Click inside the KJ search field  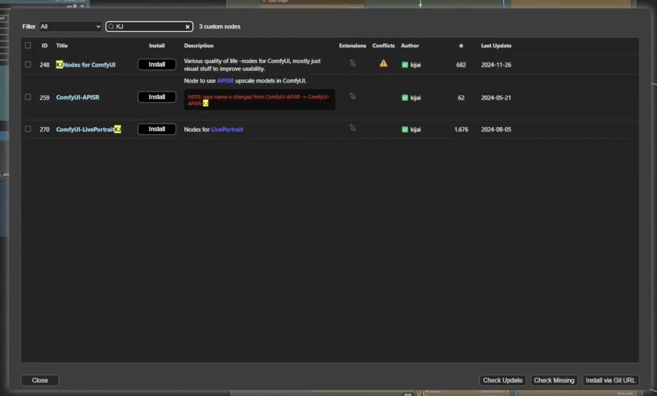[149, 27]
